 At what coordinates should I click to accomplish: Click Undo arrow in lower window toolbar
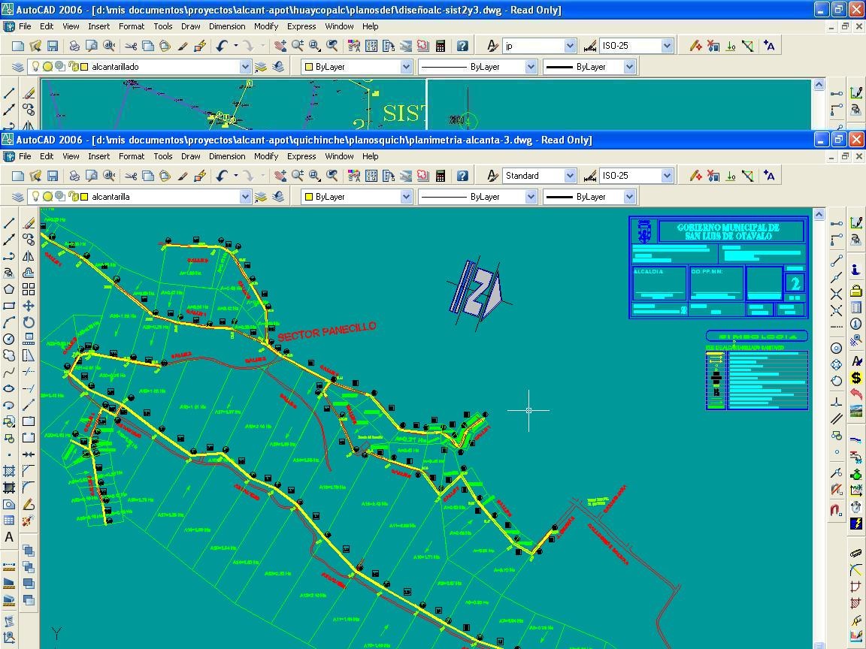tap(221, 176)
